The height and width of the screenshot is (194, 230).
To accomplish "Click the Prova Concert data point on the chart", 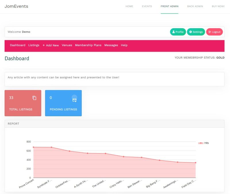I will coord(33,147).
